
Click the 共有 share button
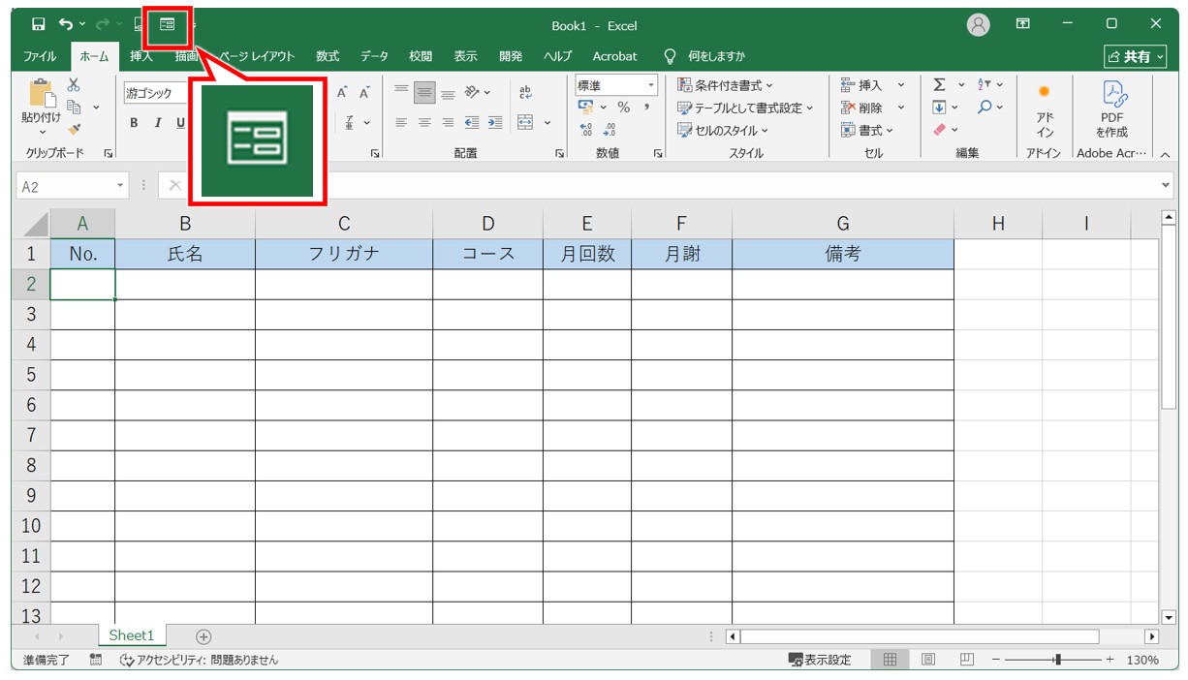coord(1136,57)
